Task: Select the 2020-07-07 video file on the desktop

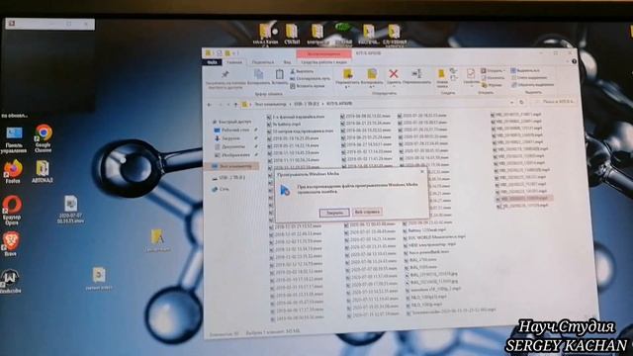Action: (70, 210)
